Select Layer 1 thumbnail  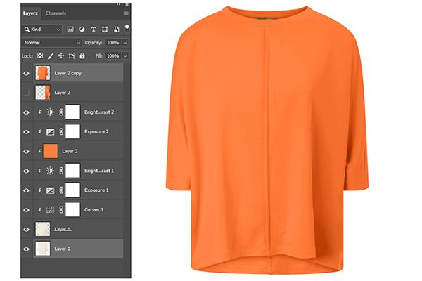(x=43, y=229)
